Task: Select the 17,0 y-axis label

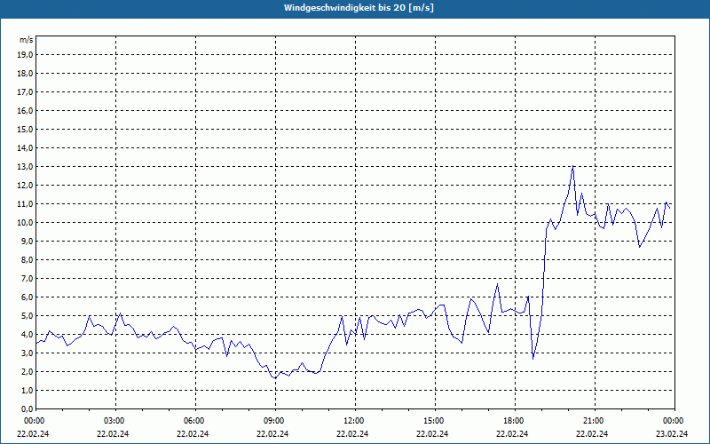Action: (25, 92)
